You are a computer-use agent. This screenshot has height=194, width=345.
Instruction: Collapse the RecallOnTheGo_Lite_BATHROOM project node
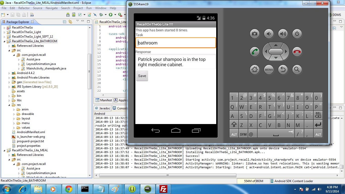(4, 41)
